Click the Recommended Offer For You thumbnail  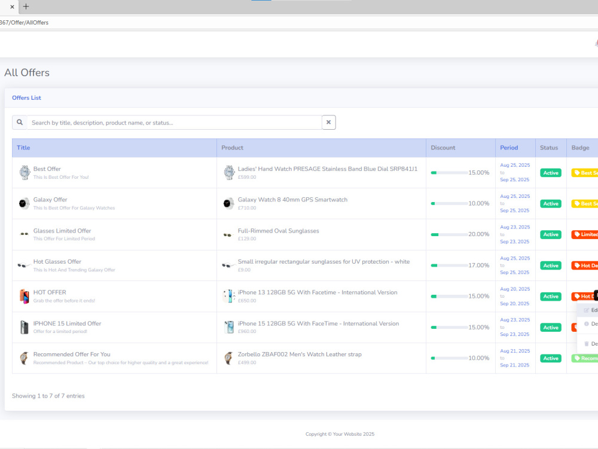24,358
